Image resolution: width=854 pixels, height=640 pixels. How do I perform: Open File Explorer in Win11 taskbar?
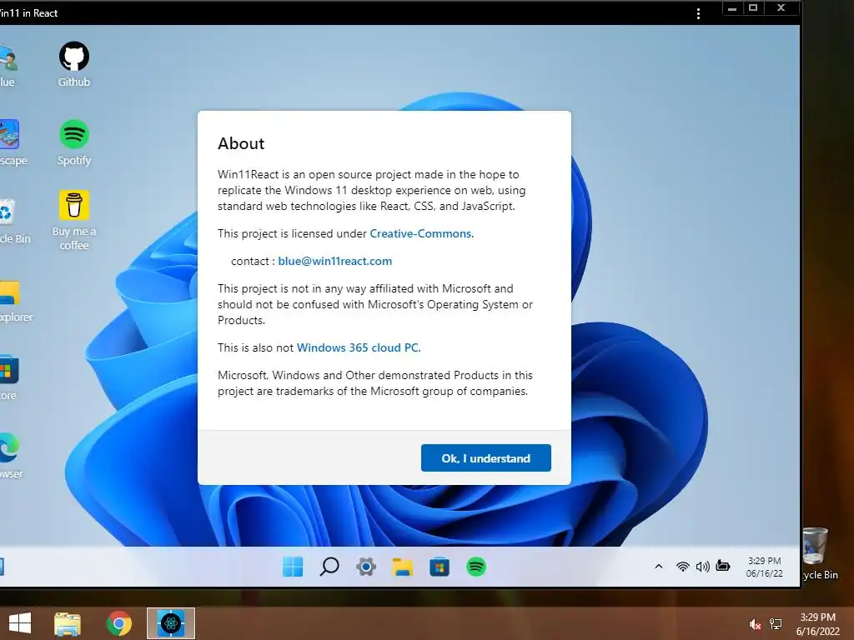click(403, 567)
